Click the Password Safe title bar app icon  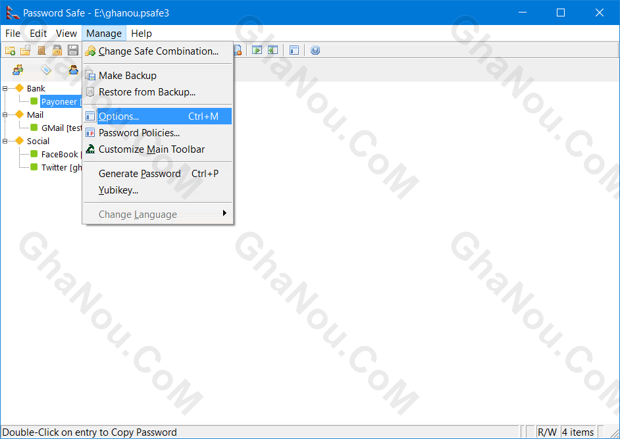tap(13, 13)
